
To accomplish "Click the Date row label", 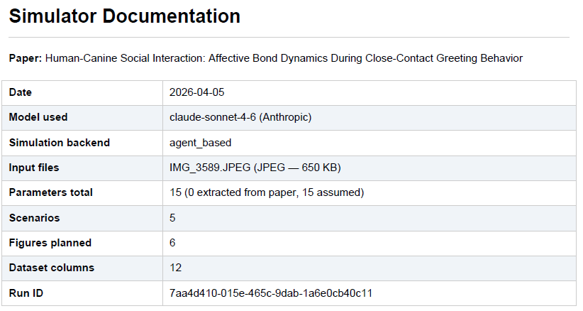I will pyautogui.click(x=21, y=92).
